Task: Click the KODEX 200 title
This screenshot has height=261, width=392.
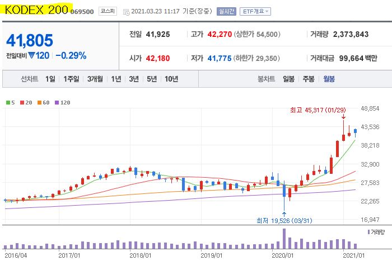Action: coord(36,10)
